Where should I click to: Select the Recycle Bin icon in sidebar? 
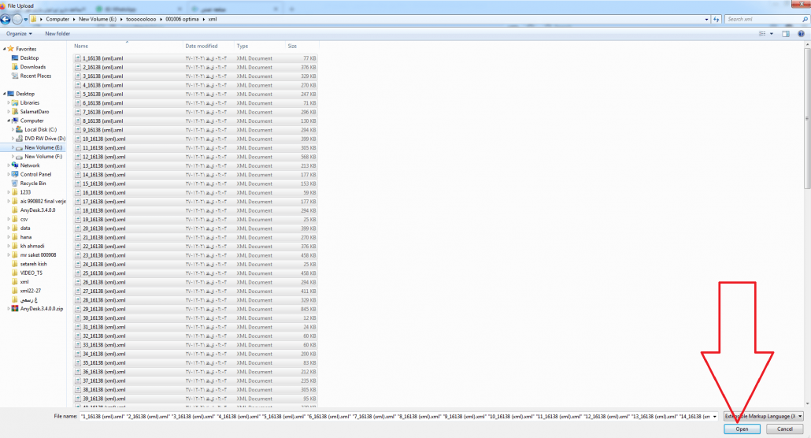click(x=33, y=183)
